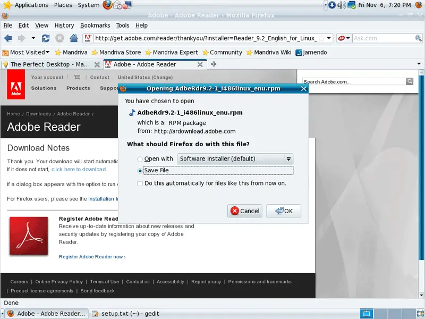Click the clock showing Fri Nov 6
Screen dimensions: 425x319
(x=385, y=5)
